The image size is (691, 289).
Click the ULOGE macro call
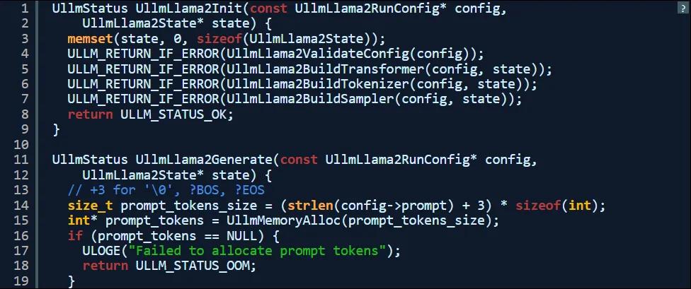tap(101, 251)
